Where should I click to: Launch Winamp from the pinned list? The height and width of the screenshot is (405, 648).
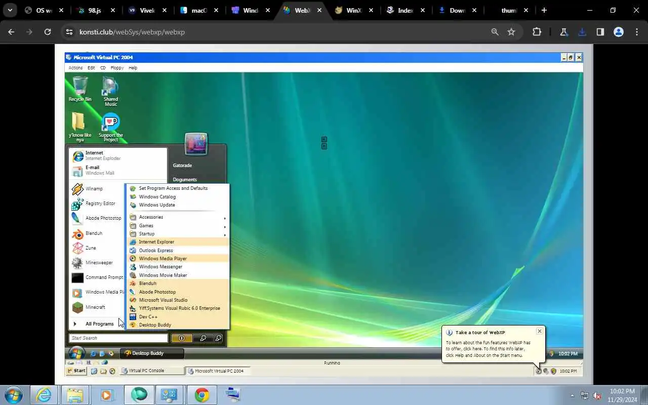click(97, 189)
